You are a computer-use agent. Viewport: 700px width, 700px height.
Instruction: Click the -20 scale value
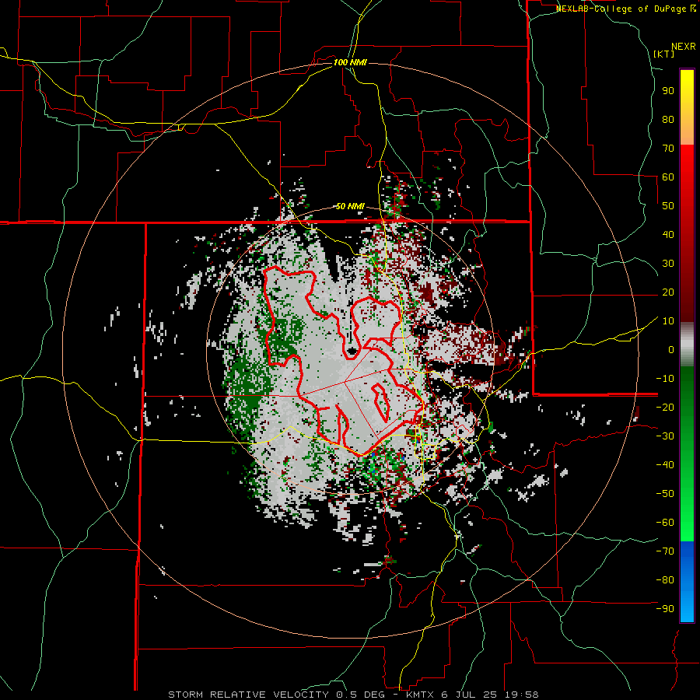665,408
